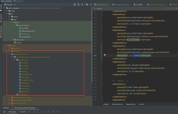The height and width of the screenshot is (114, 178).
Task: Expand all nodes in Project panel
Action: (78, 5)
